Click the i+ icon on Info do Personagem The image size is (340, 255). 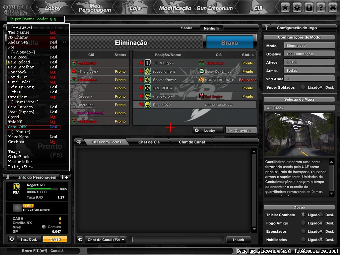(x=65, y=177)
